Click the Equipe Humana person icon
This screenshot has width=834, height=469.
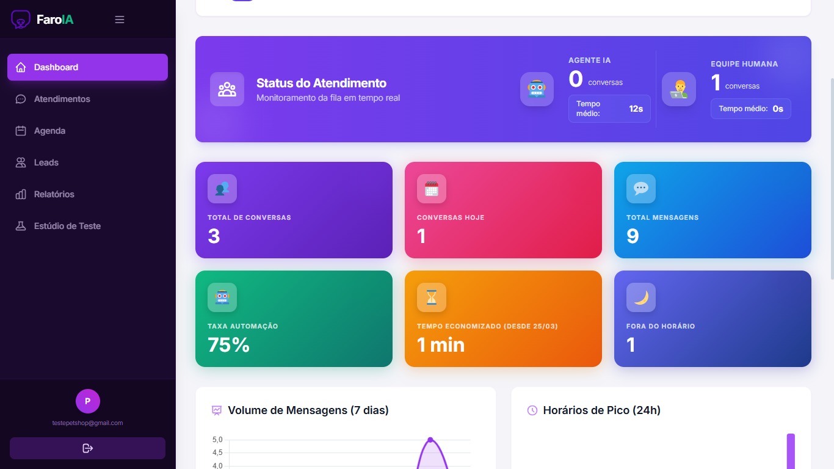678,89
